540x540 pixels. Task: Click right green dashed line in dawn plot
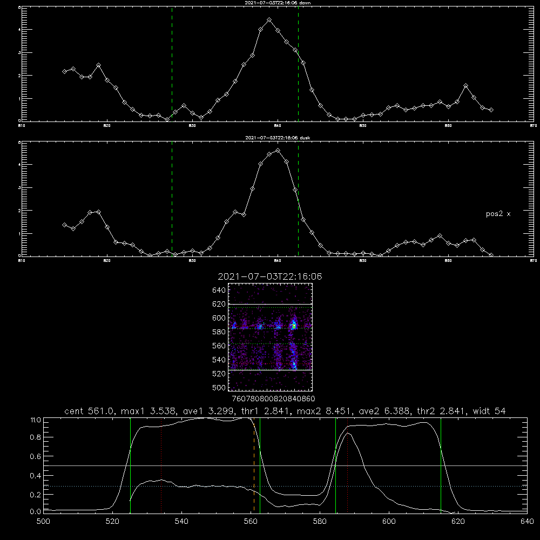pos(298,64)
